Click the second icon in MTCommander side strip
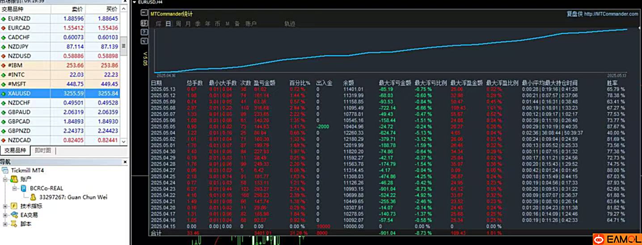This screenshot has height=245, width=642. [x=144, y=23]
